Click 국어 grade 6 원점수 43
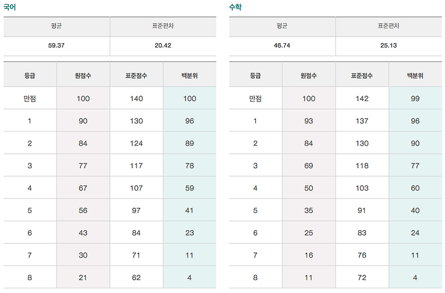 coord(83,233)
